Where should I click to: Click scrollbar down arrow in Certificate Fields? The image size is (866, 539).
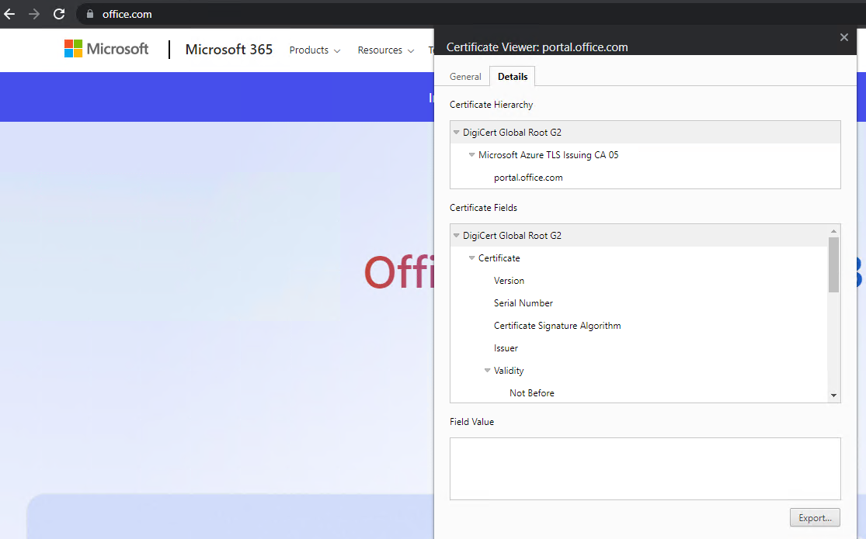pos(833,396)
